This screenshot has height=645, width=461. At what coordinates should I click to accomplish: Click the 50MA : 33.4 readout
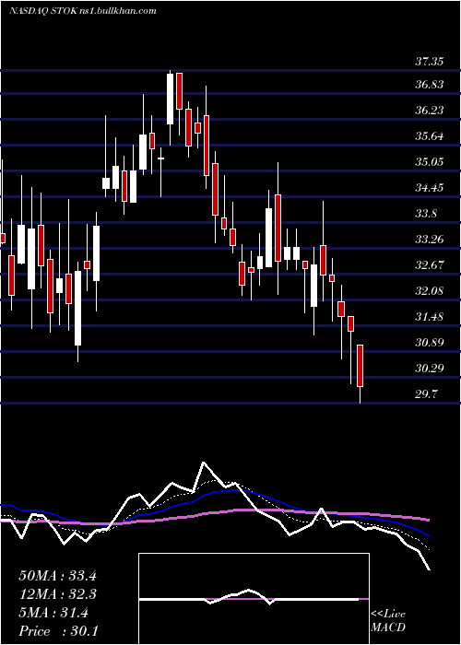57,576
